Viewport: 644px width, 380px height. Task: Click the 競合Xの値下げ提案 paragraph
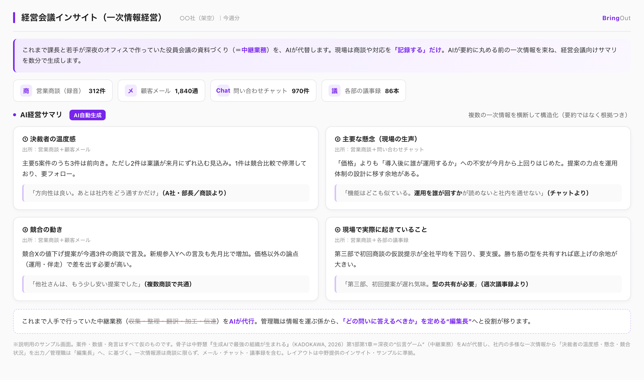160,259
